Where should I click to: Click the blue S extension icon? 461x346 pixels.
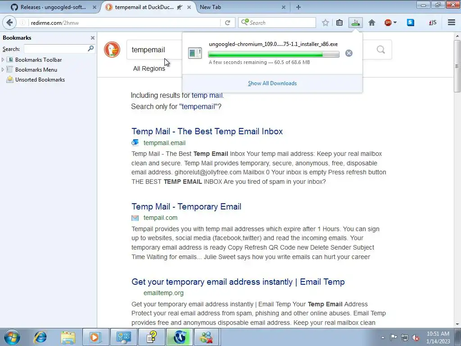click(411, 23)
